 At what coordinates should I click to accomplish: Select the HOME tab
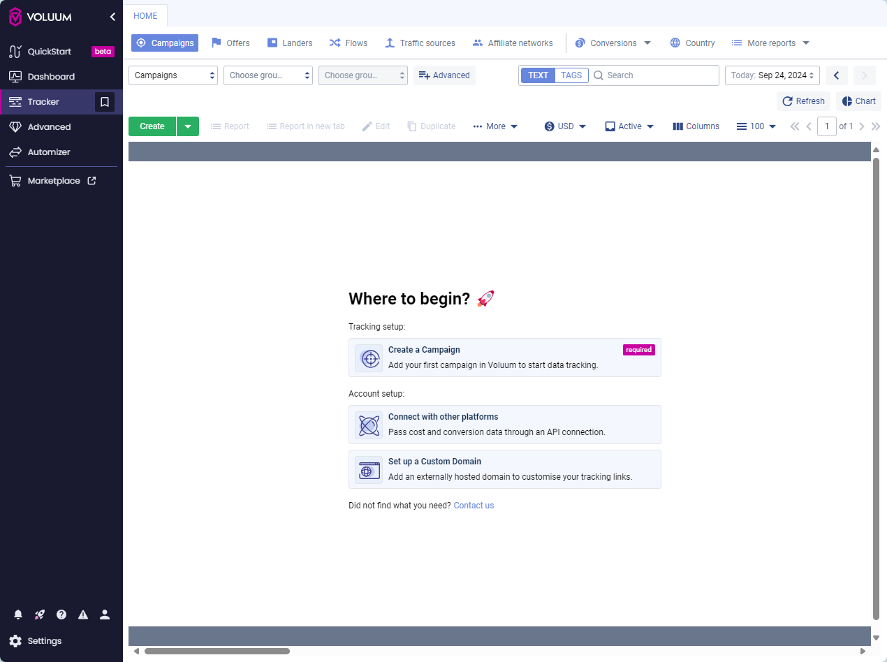(145, 16)
